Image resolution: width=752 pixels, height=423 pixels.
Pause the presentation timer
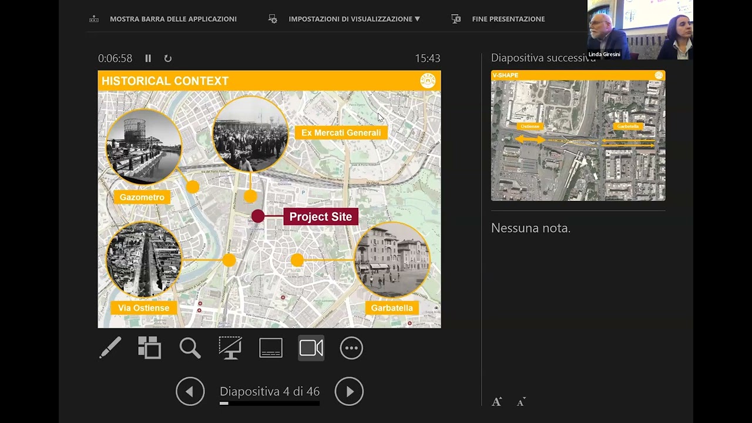148,58
